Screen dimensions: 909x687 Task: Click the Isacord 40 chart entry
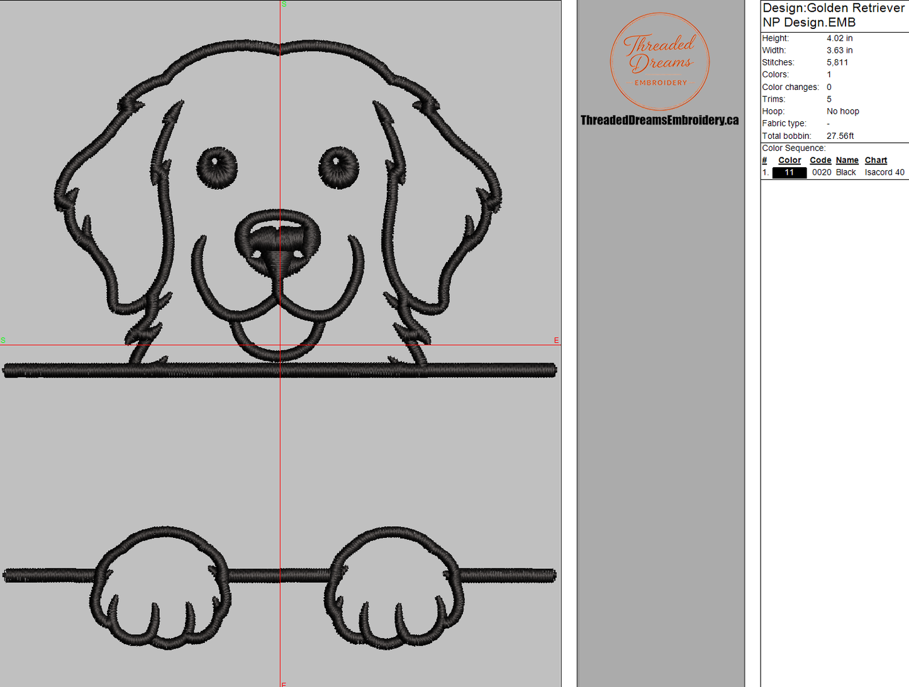pyautogui.click(x=884, y=172)
